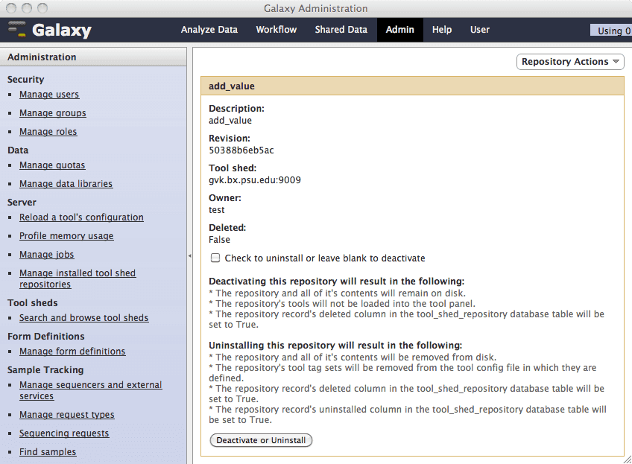Go to Manage groups

pyautogui.click(x=53, y=113)
